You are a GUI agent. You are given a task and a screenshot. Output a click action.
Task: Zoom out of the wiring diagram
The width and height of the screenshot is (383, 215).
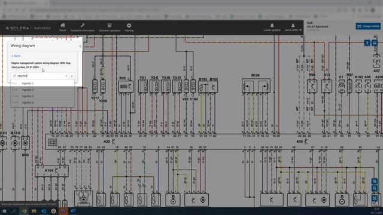tap(375, 189)
